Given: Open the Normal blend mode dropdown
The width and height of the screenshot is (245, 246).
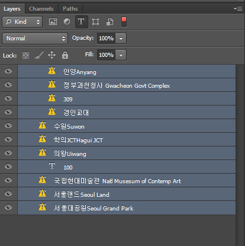Looking at the screenshot, I should (35, 39).
